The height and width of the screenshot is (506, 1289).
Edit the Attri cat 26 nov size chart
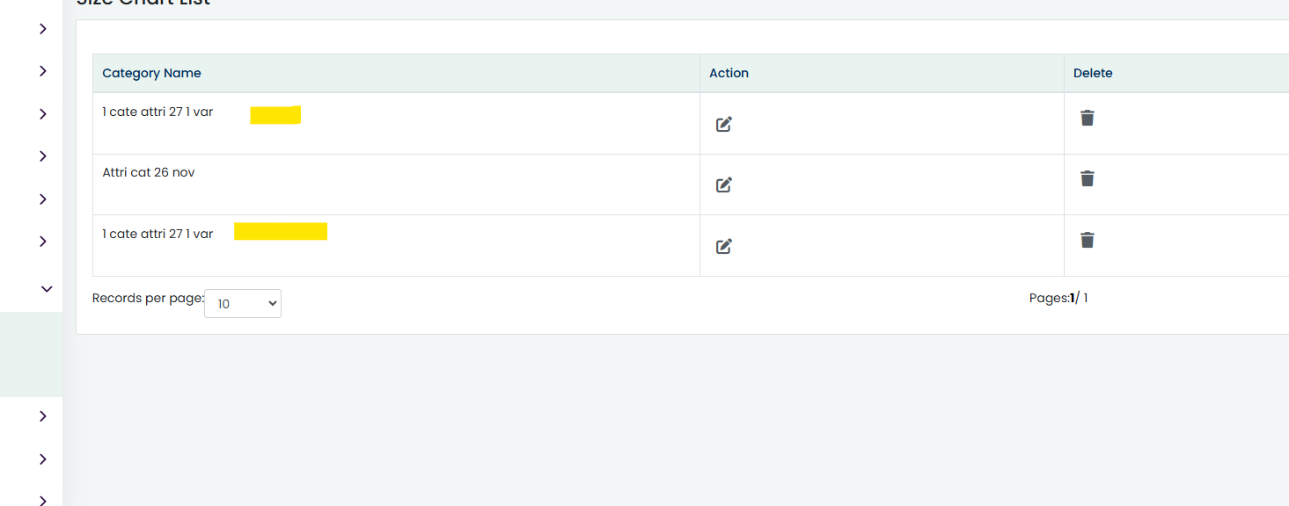tap(724, 184)
